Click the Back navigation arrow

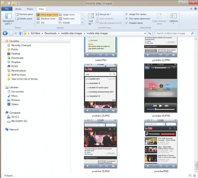click(x=5, y=34)
